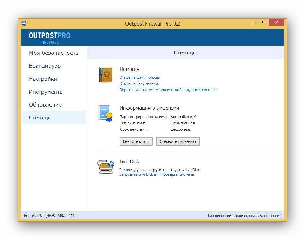Open the Настройки section

coord(43,79)
